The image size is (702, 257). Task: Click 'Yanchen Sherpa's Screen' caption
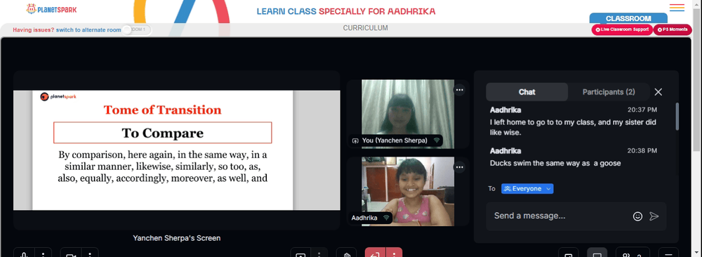coord(177,238)
